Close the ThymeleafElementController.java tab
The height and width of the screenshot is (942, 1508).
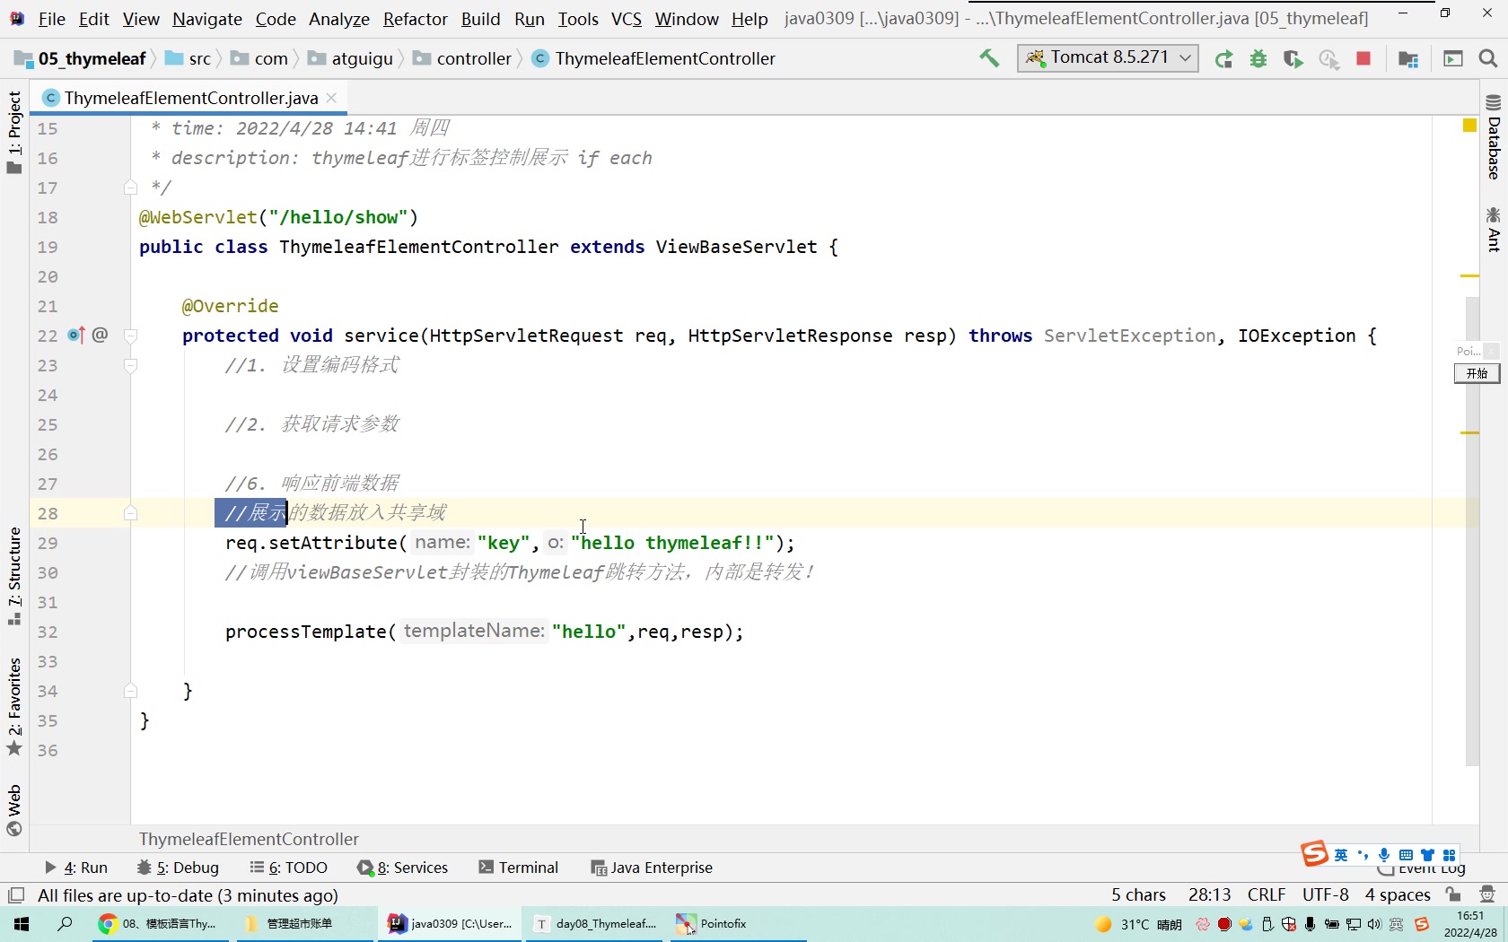click(x=332, y=97)
